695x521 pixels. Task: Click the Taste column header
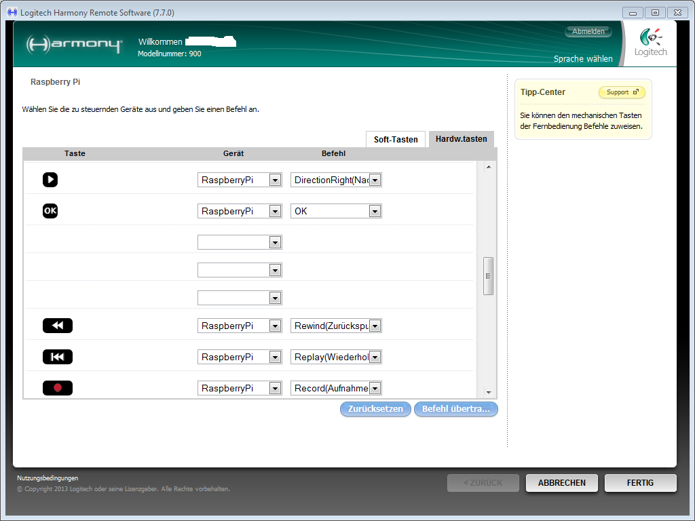tap(75, 153)
